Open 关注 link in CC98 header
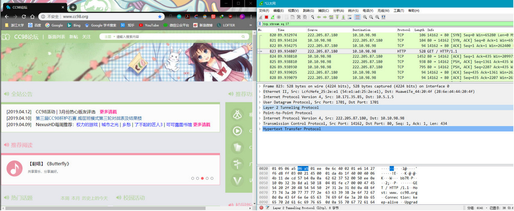The height and width of the screenshot is (211, 514). coord(87,37)
